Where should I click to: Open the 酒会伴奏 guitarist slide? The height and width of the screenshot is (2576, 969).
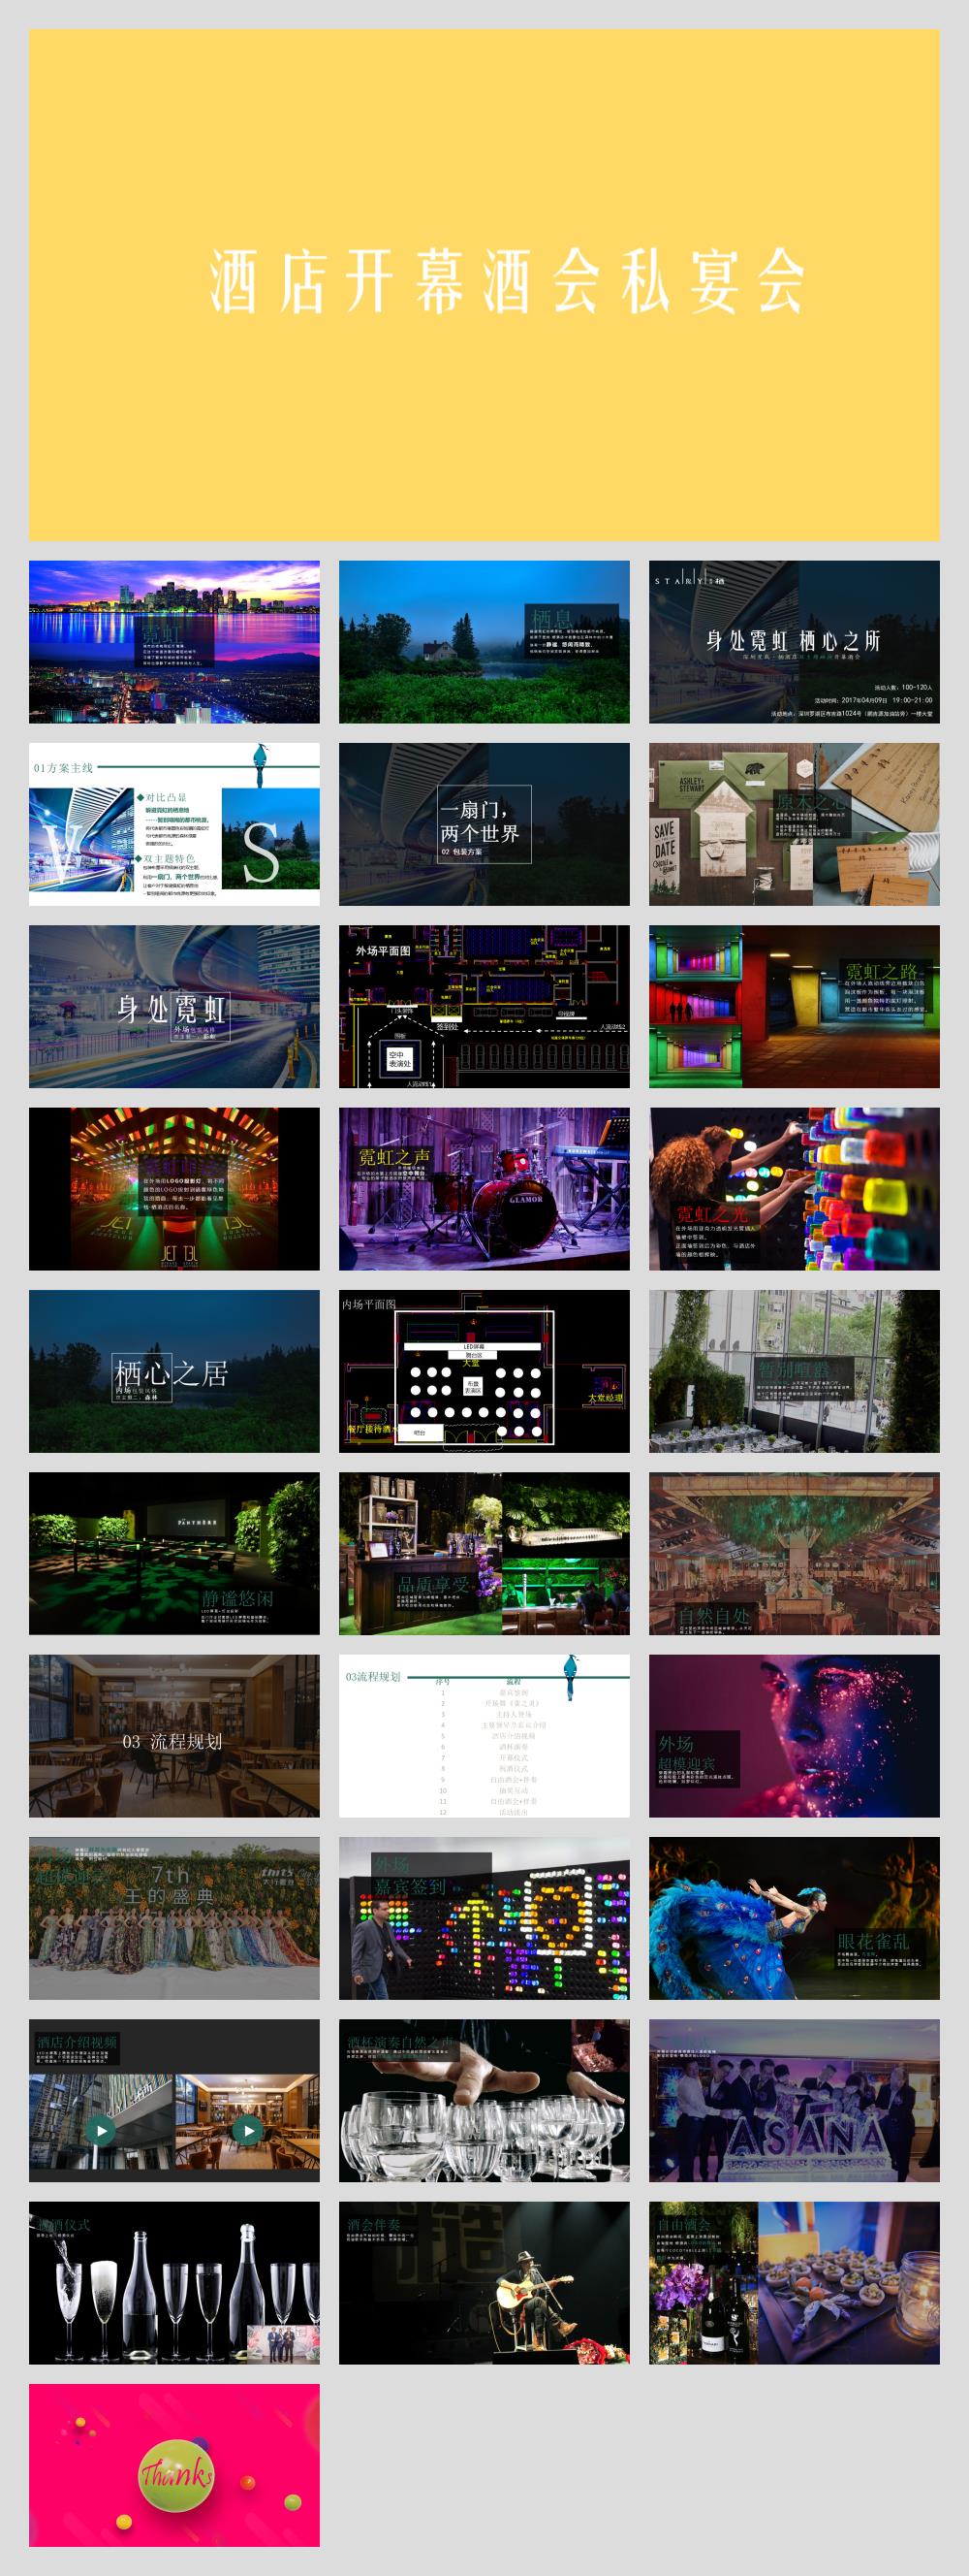[484, 2282]
